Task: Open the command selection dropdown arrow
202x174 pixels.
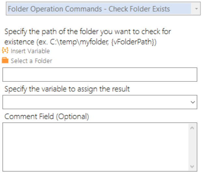Action: pyautogui.click(x=196, y=9)
